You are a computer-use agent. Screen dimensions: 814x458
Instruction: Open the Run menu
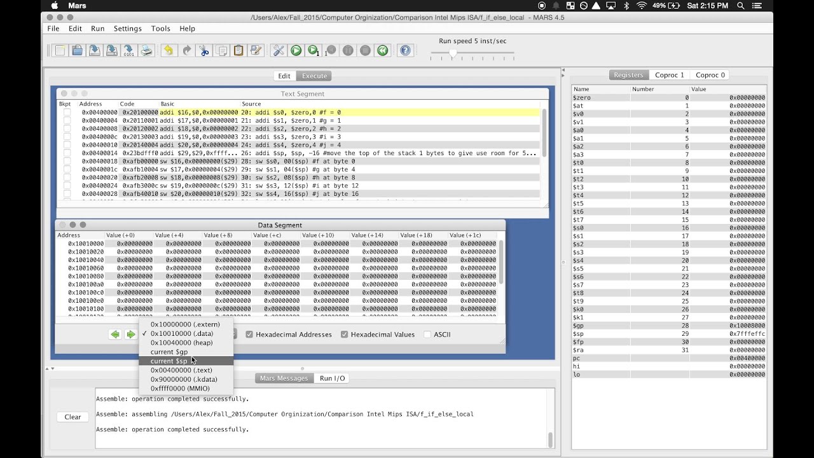pyautogui.click(x=97, y=29)
